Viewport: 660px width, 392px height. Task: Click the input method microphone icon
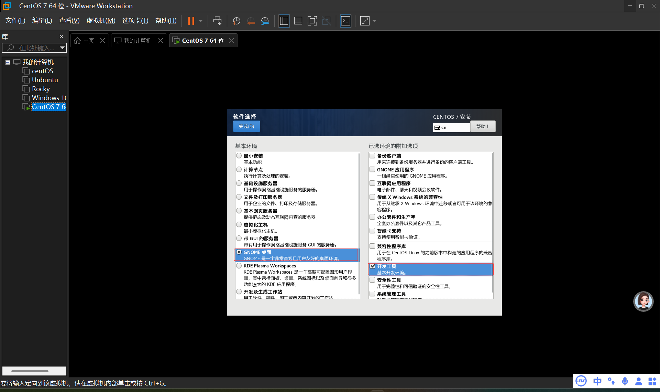coord(625,381)
